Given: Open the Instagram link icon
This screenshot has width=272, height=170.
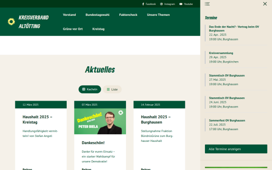Looking at the screenshot, I should point(161,4).
